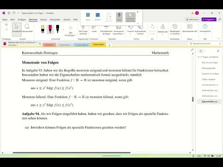The image size is (223, 167).
Task: Select the red pen tool
Action: click(50, 29)
